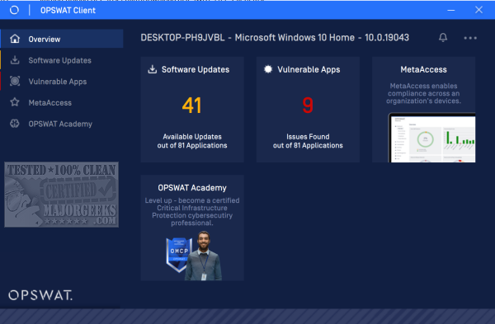Go to Vulnerable Apps in the sidebar
This screenshot has height=324, width=495.
click(x=62, y=81)
